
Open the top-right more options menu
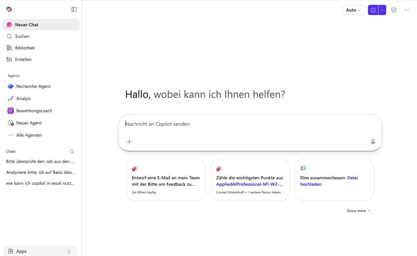pyautogui.click(x=407, y=10)
